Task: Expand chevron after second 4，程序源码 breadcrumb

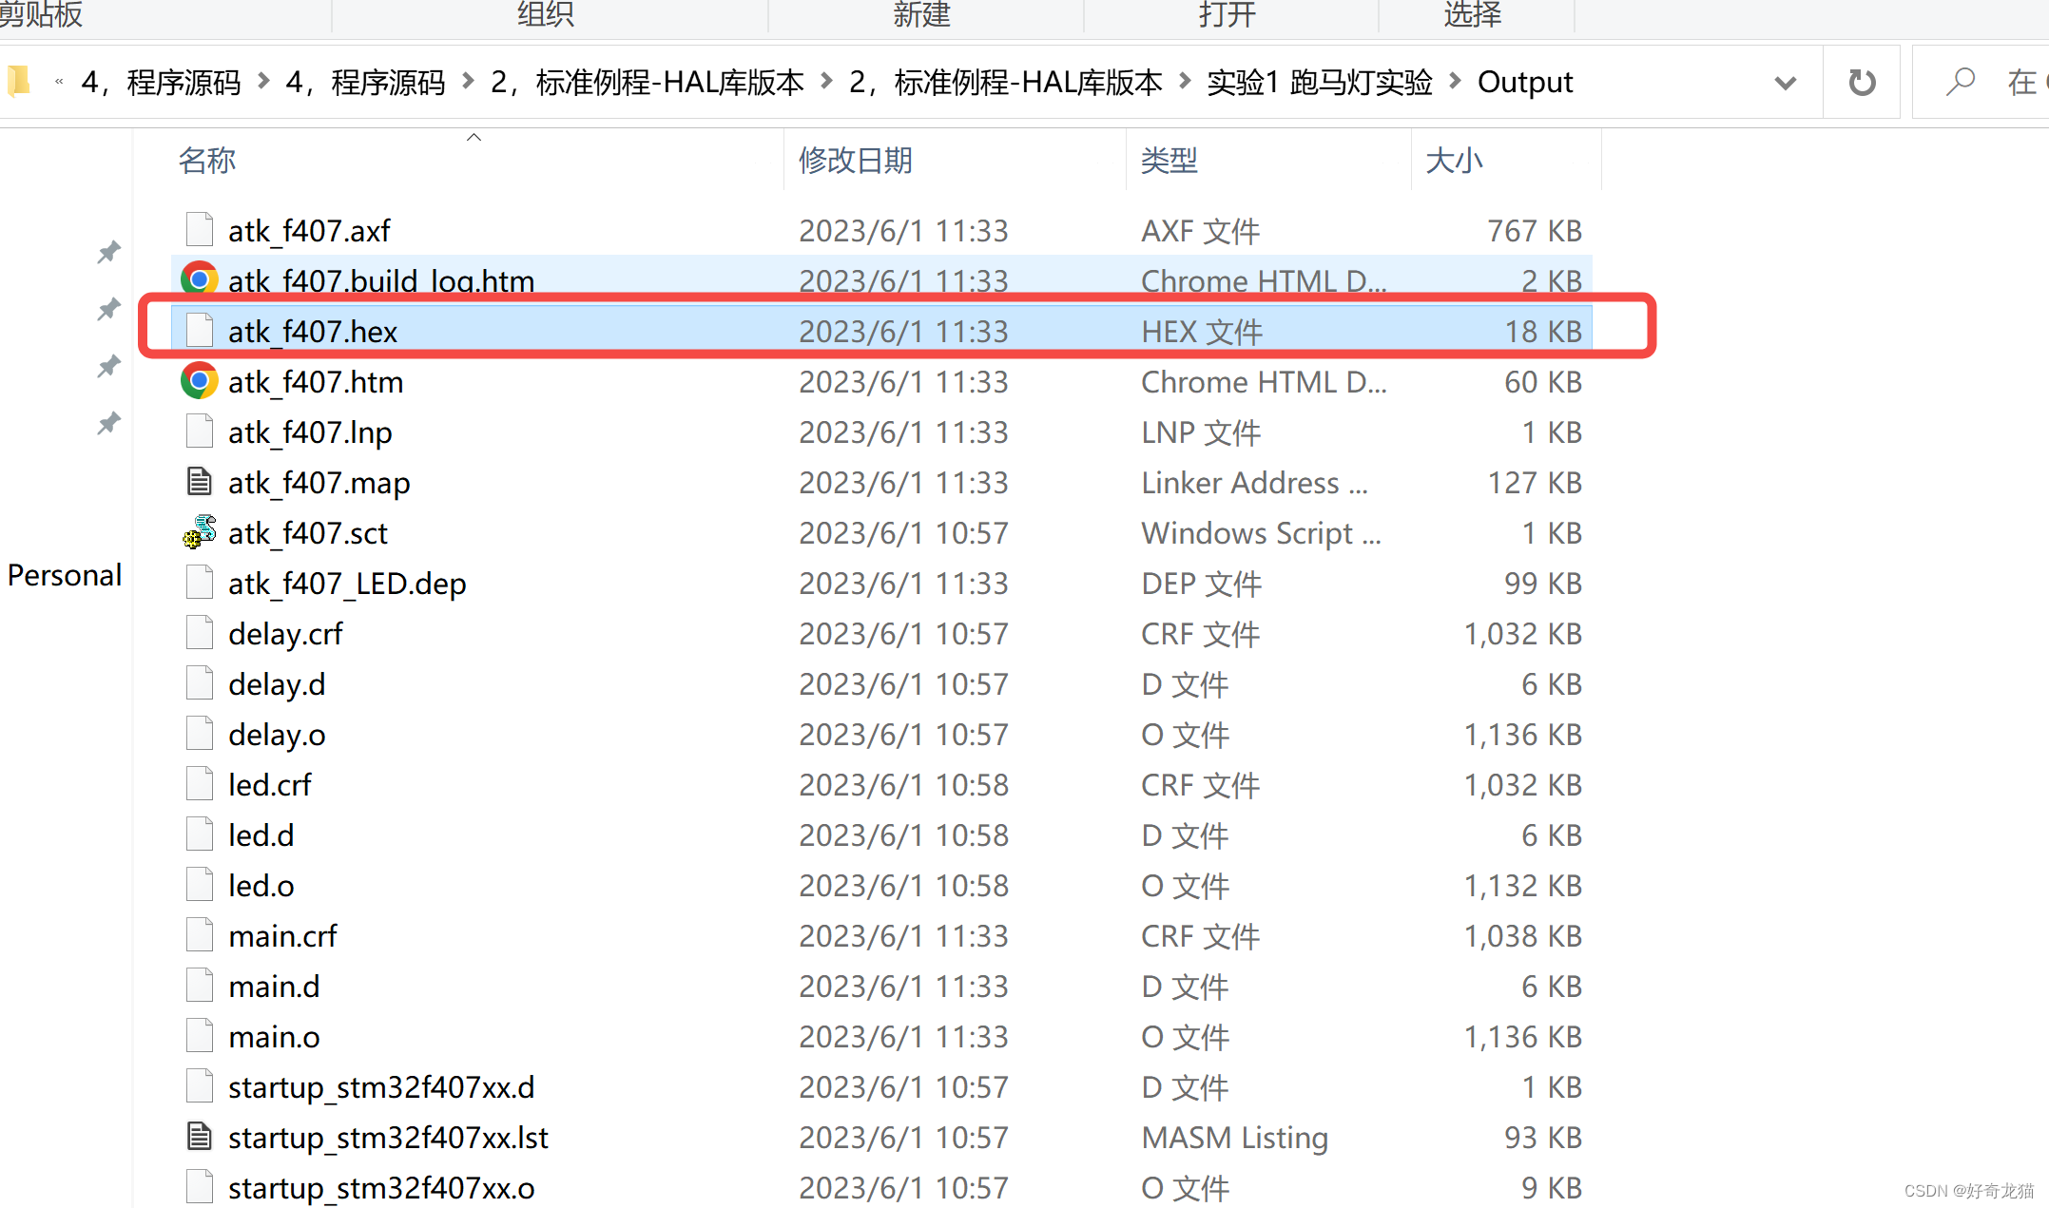Action: coord(468,83)
